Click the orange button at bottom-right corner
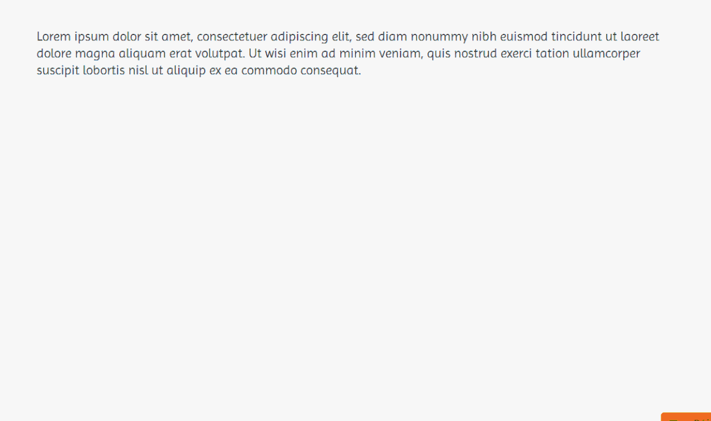Viewport: 711px width, 421px height. coord(688,417)
